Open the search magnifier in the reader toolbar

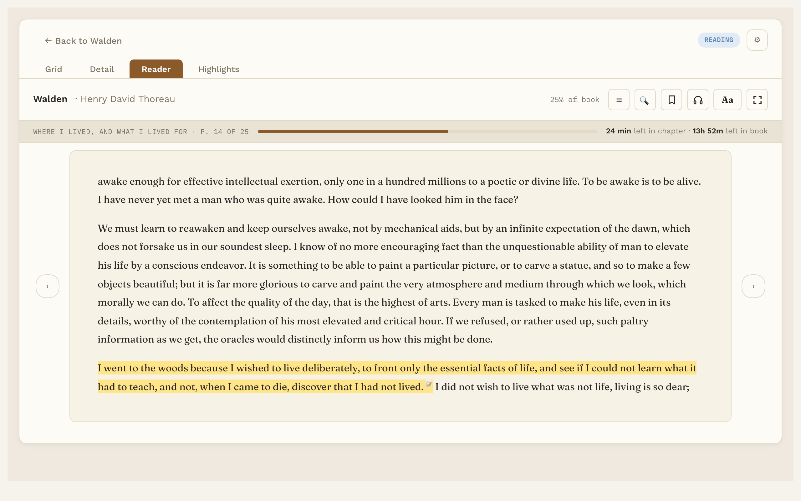click(645, 100)
